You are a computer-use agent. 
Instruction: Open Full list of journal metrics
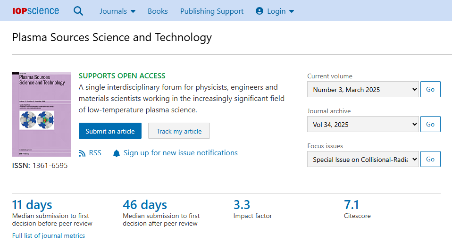[49, 236]
